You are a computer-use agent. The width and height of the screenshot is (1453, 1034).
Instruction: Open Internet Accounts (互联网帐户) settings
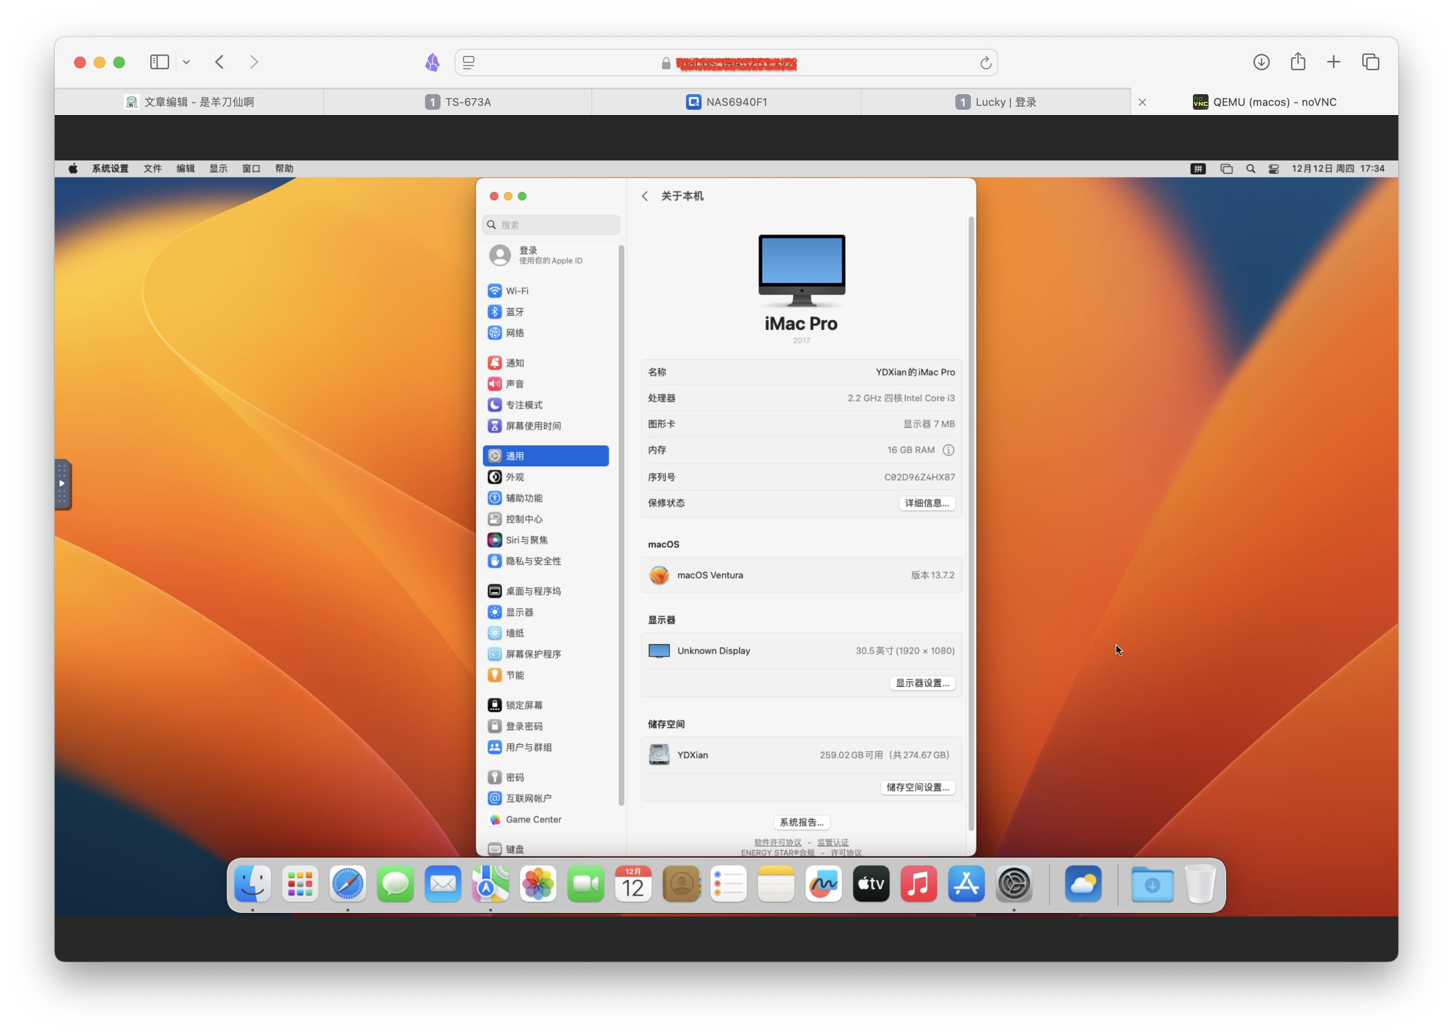(x=545, y=798)
